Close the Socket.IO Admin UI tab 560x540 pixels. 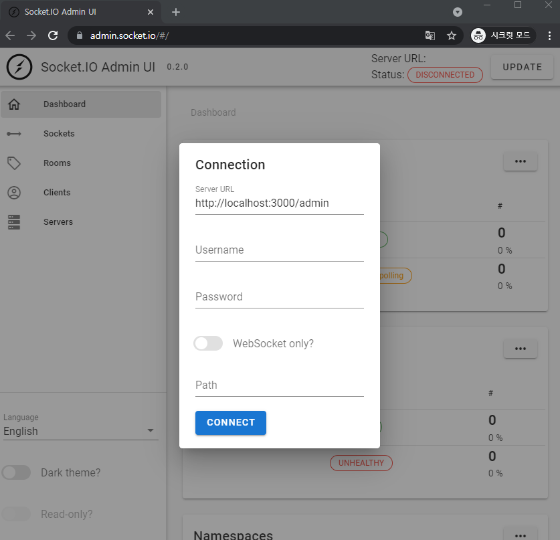151,12
